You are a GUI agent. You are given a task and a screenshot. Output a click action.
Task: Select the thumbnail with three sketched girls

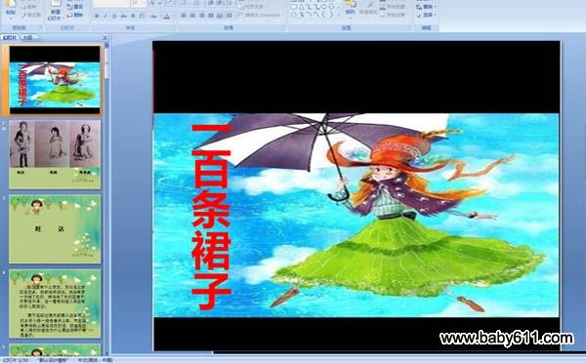[x=55, y=154]
